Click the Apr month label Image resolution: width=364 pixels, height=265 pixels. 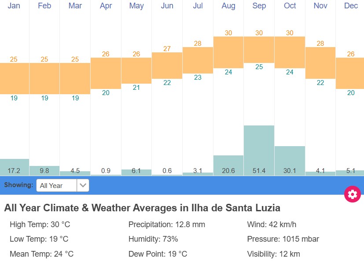(106, 6)
